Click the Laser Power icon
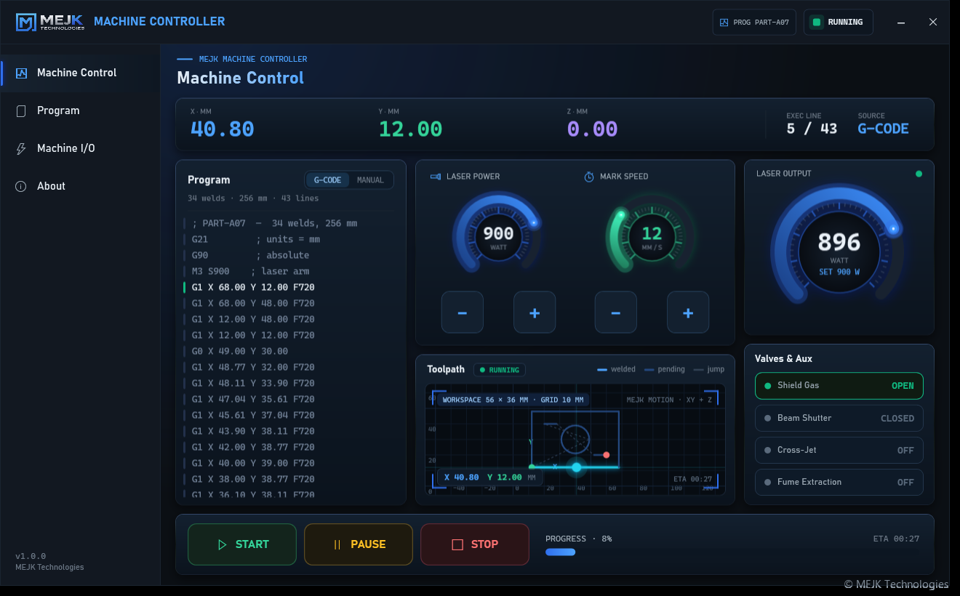 pos(436,177)
